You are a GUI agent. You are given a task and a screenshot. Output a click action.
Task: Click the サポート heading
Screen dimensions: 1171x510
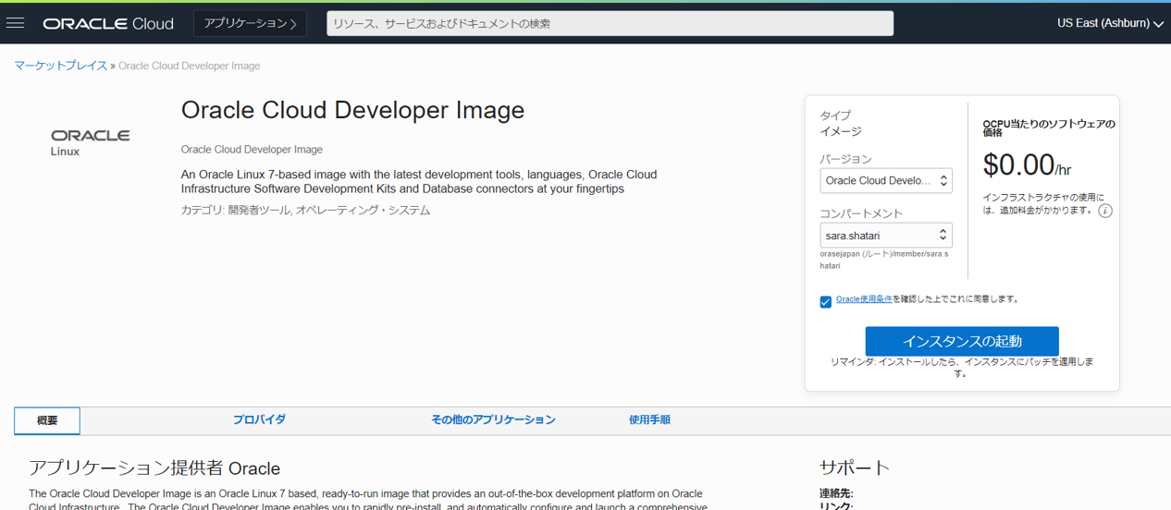pyautogui.click(x=855, y=467)
